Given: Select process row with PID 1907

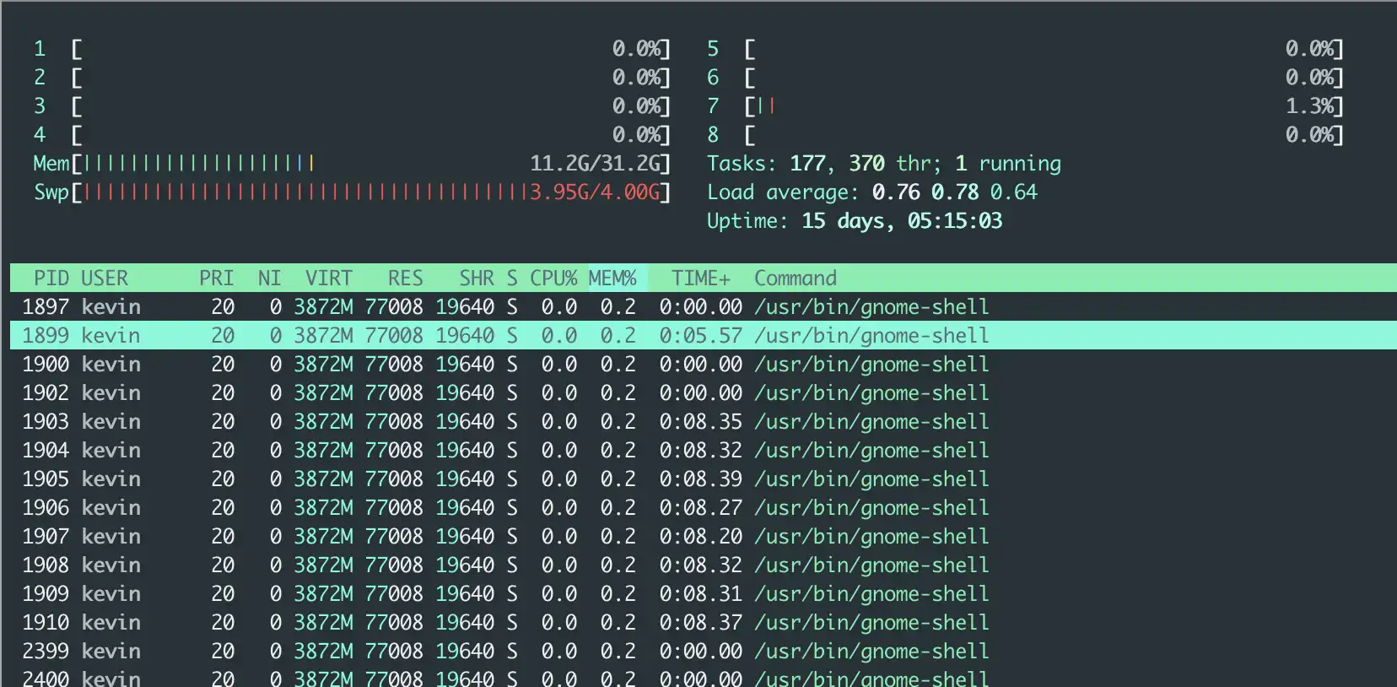Looking at the screenshot, I should (704, 537).
